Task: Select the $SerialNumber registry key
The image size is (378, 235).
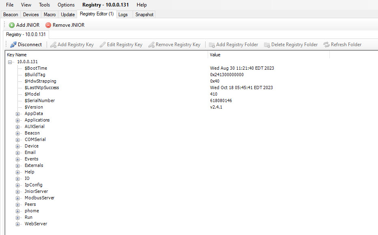Action: [x=40, y=100]
